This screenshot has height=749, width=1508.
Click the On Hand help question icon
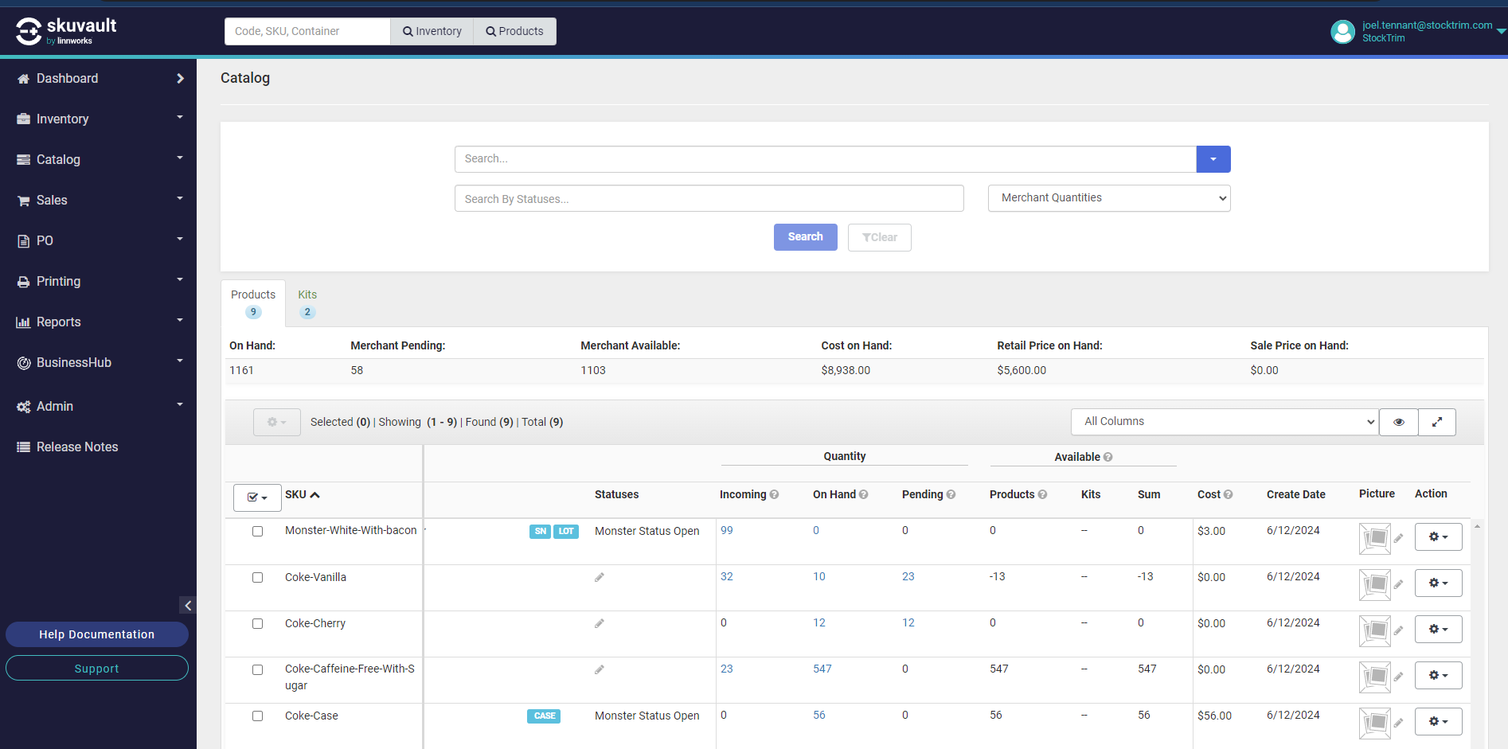[x=864, y=495]
